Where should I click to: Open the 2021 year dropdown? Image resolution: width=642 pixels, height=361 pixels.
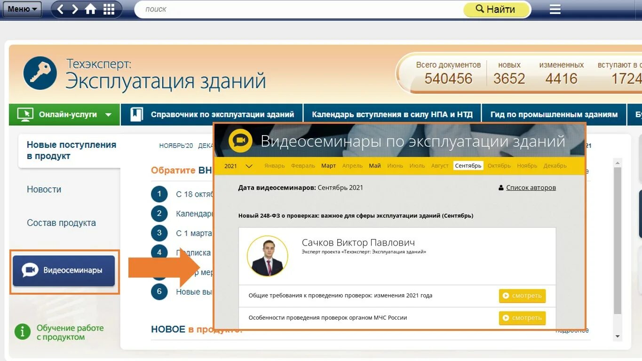[238, 166]
